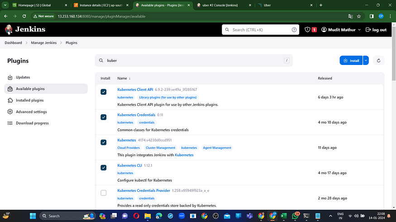Screen dimensions: 396x222
Task: Switch to the Homepage S3 Global tab
Action: 40,5
